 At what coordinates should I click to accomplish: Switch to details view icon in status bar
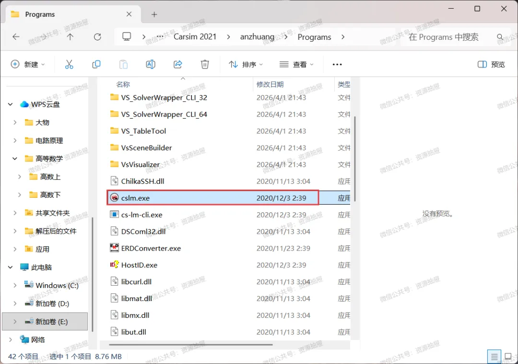[x=494, y=357]
